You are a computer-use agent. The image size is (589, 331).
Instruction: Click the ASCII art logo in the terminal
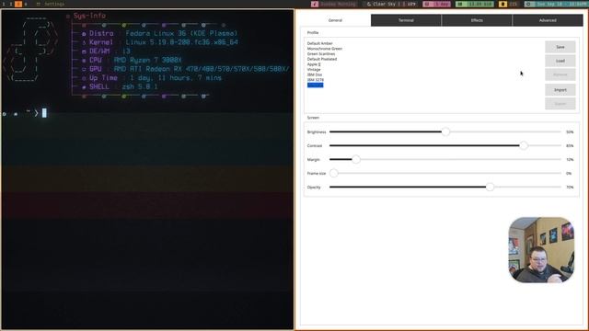(30, 49)
